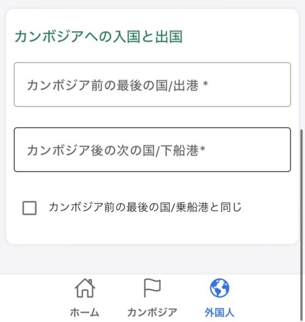Click the placeholder text ending in 出港 *

[118, 85]
